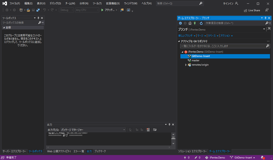The height and width of the screenshot is (160, 273).
Task: Open the Debug menu
Action: coord(55,3)
